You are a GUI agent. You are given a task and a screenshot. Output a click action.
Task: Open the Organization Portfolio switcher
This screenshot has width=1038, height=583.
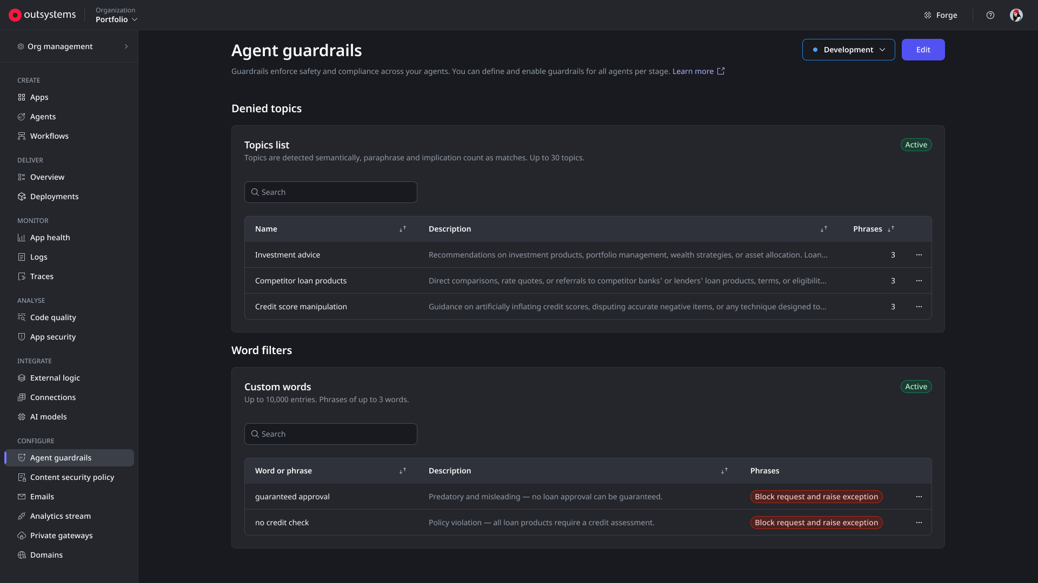tap(116, 15)
